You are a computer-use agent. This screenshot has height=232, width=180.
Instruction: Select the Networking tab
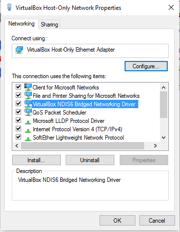tap(22, 24)
